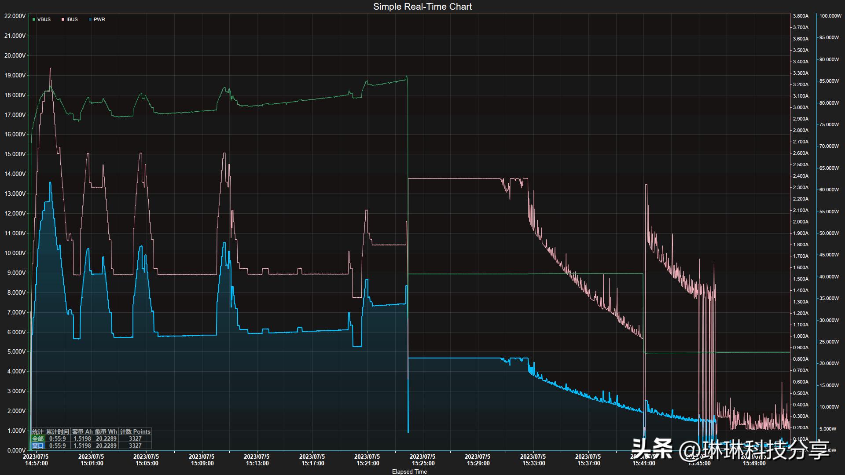Click the 3.800A current axis label
The image size is (845, 475).
coord(801,16)
